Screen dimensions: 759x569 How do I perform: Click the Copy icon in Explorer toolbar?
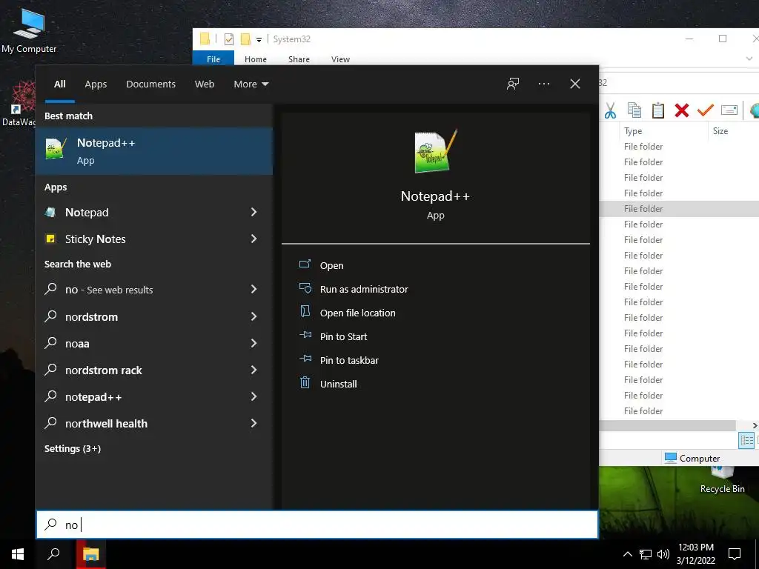pos(634,110)
